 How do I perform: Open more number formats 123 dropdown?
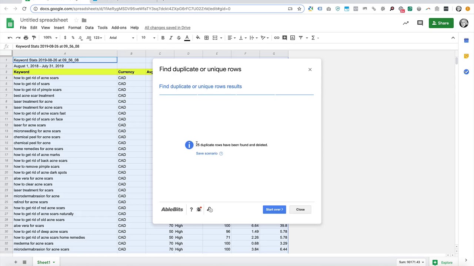pos(98,38)
